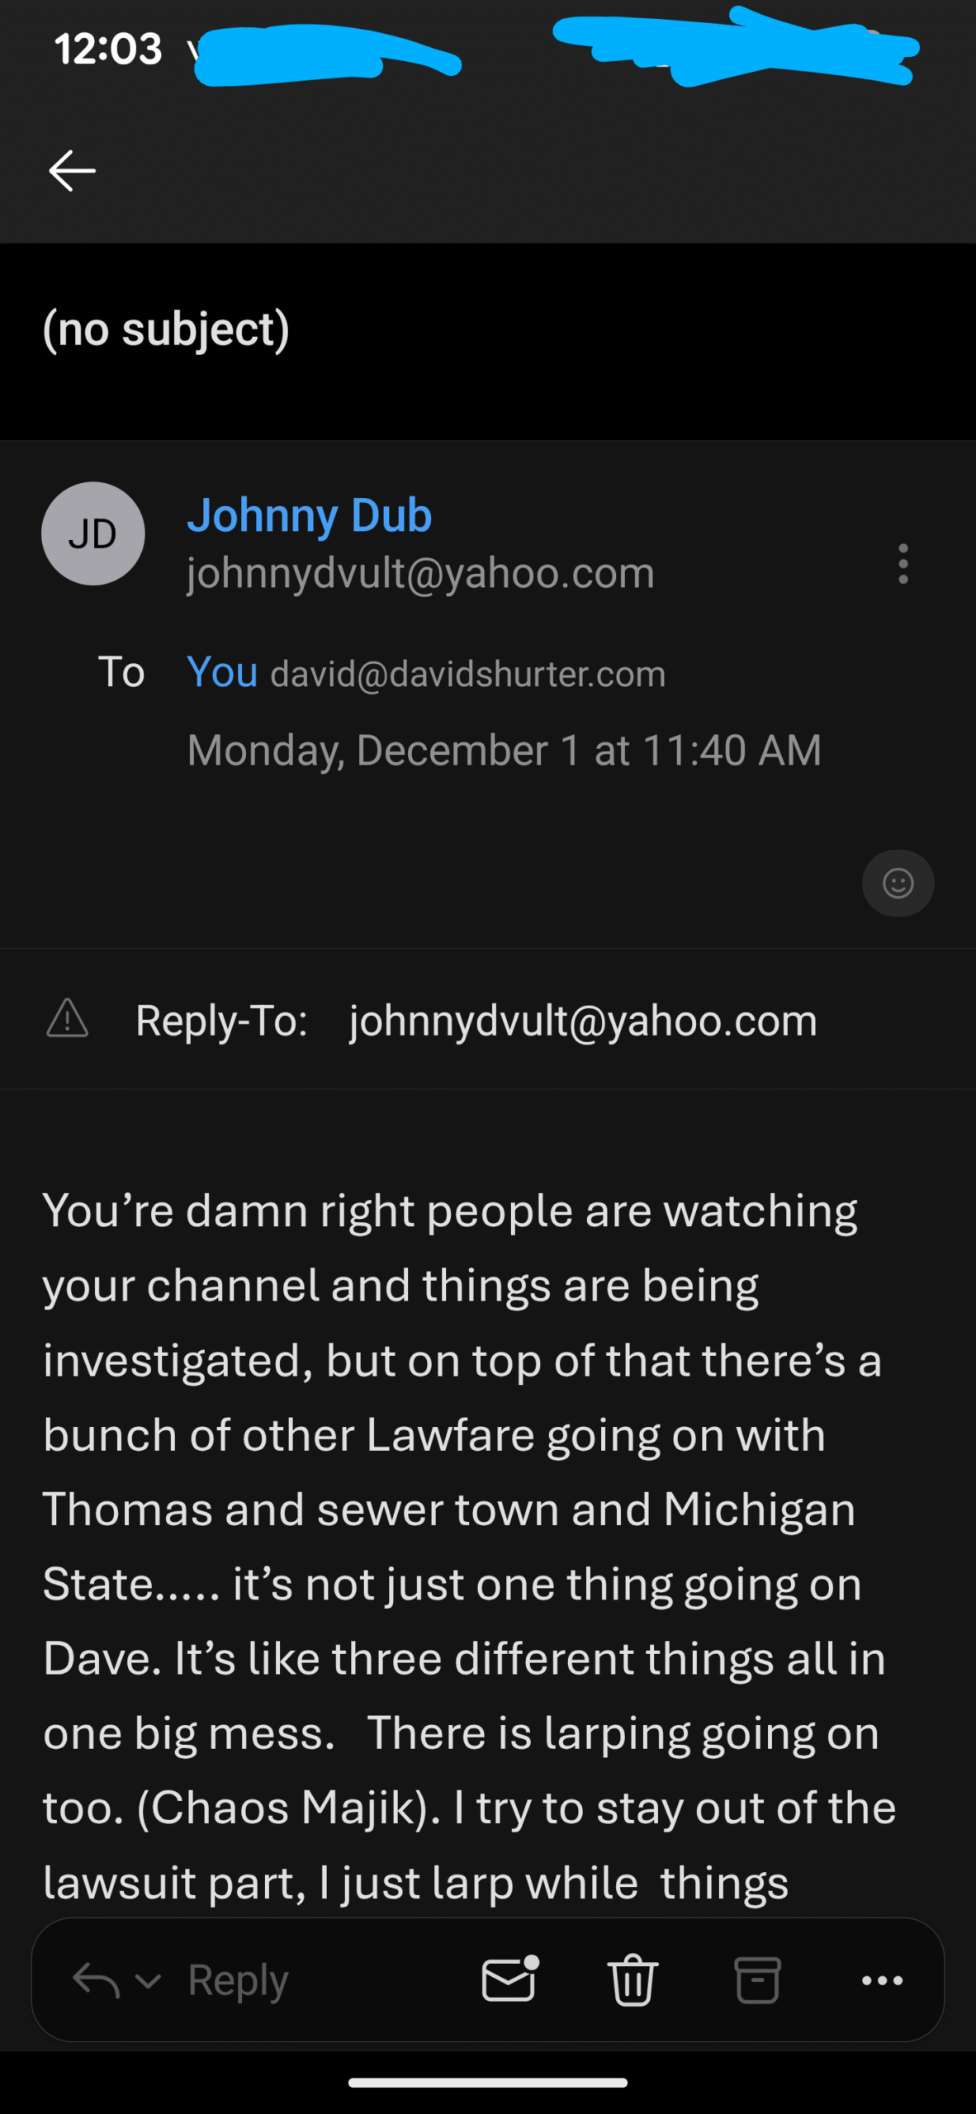Screen dimensions: 976x2114
Task: Tap the Monday, December 1 timestamp
Action: 504,750
